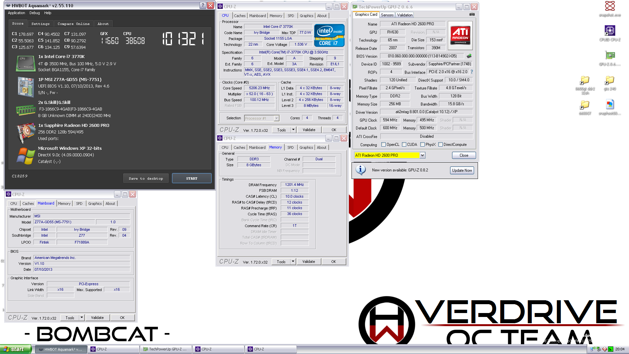Click the BIOS Date 07/10/2013 field

pos(82,269)
